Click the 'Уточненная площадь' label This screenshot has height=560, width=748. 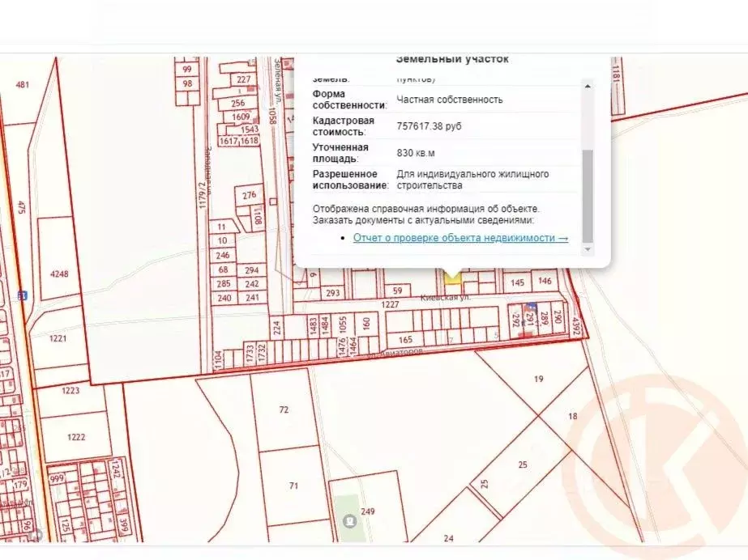(x=340, y=153)
